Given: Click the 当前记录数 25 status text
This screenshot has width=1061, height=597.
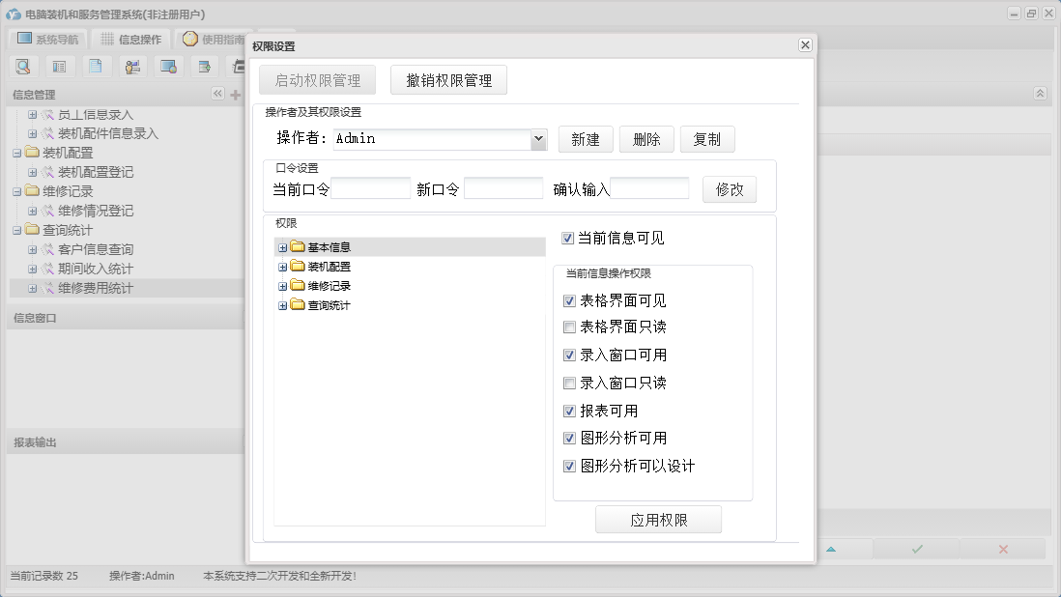Looking at the screenshot, I should tap(44, 576).
